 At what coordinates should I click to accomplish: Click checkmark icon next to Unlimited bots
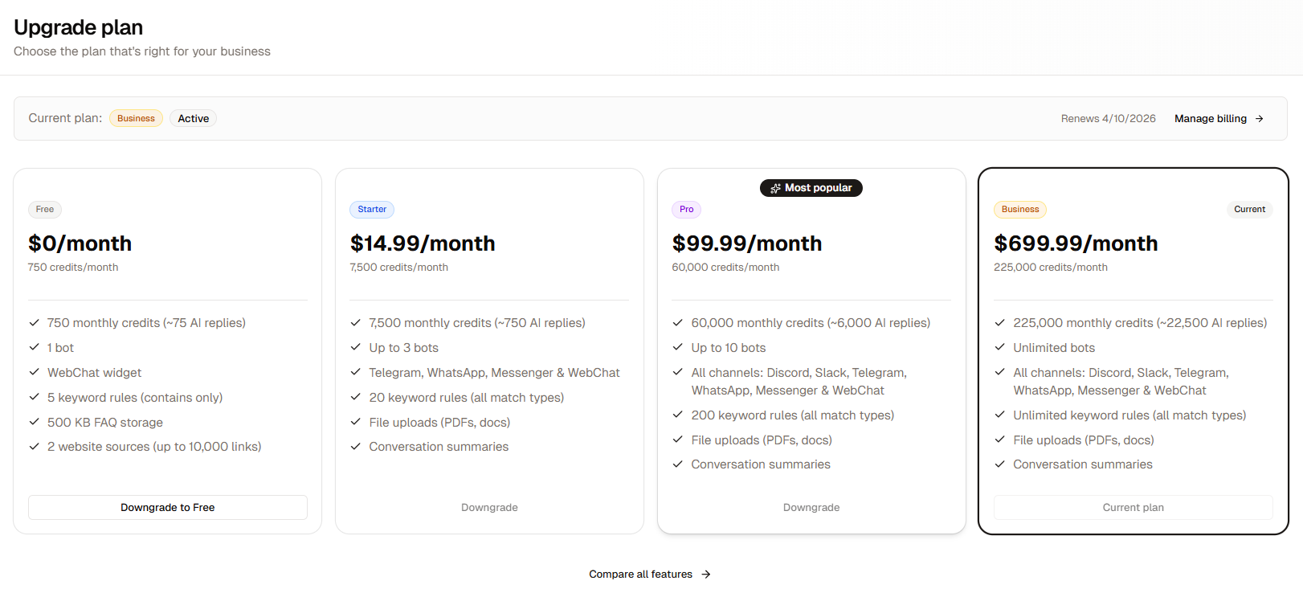(x=1000, y=347)
